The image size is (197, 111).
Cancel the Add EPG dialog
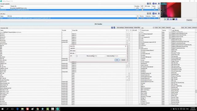click(123, 60)
